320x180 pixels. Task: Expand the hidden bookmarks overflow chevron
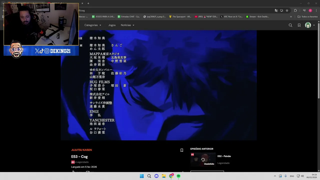[291, 17]
